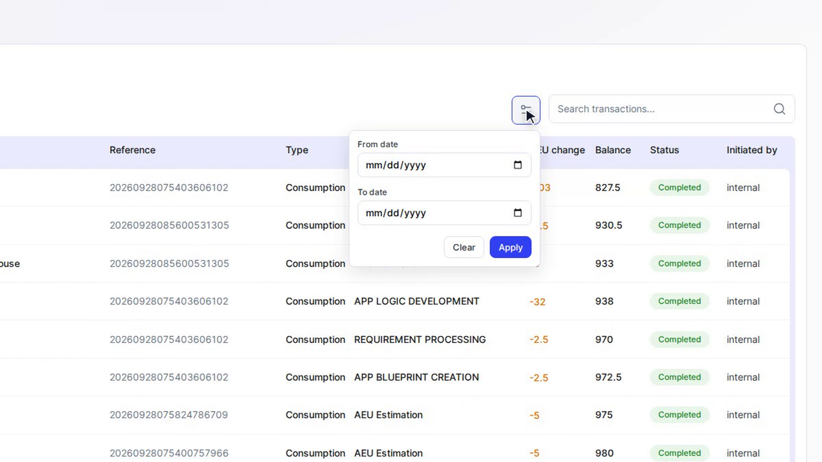This screenshot has height=462, width=822.
Task: Open From date calendar picker icon
Action: point(518,165)
